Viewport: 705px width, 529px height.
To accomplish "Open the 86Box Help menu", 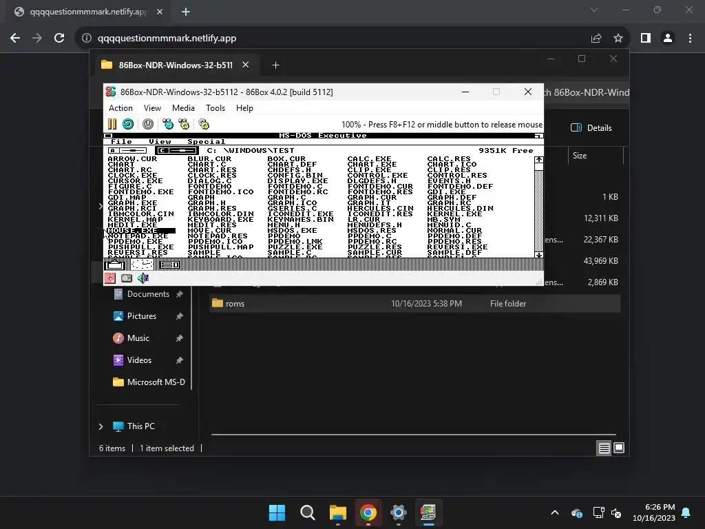I will point(244,108).
